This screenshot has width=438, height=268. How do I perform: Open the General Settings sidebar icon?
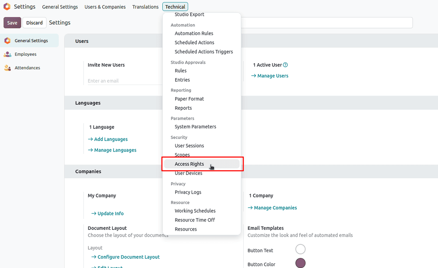click(x=7, y=41)
